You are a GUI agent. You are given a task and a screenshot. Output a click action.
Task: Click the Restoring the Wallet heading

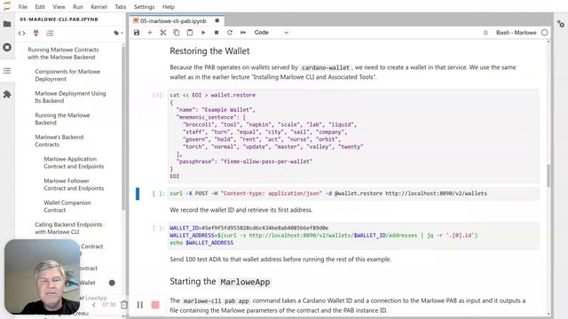(209, 51)
